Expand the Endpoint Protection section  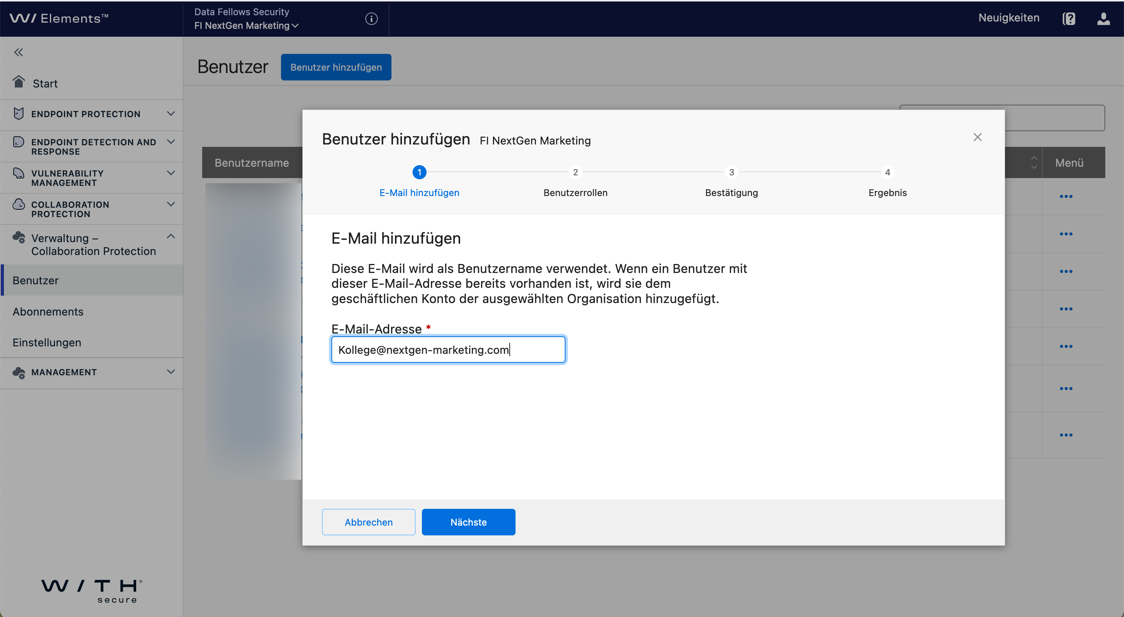tap(171, 114)
